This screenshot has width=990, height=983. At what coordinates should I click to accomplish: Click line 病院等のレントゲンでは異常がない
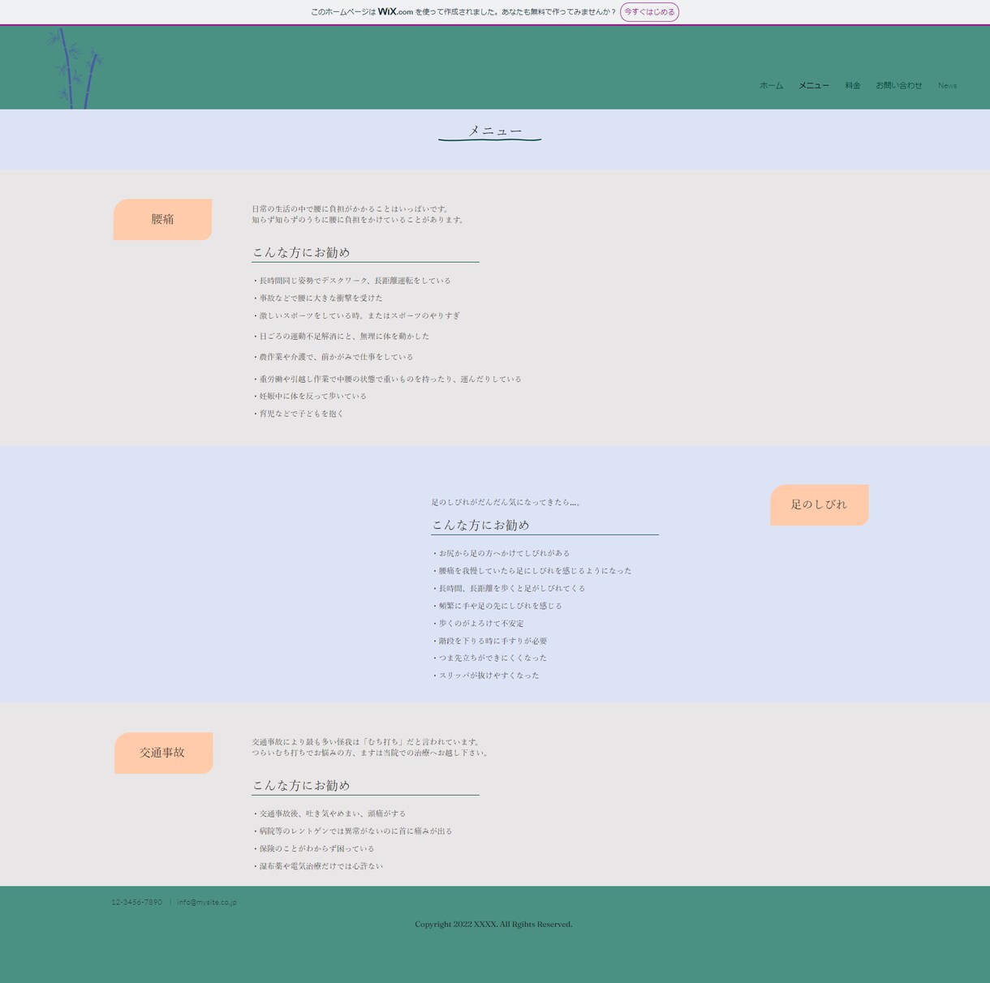coord(352,831)
